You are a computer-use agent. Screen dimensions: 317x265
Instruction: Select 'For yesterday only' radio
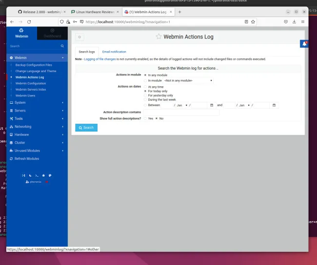(x=145, y=95)
